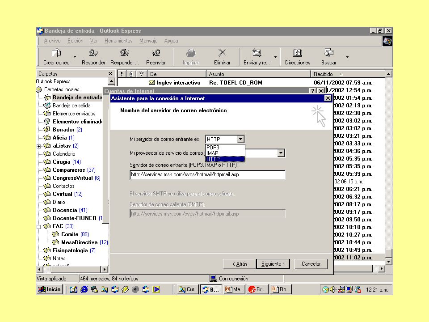The height and width of the screenshot is (322, 429).
Task: Click the incoming mail server address field
Action: (x=208, y=175)
